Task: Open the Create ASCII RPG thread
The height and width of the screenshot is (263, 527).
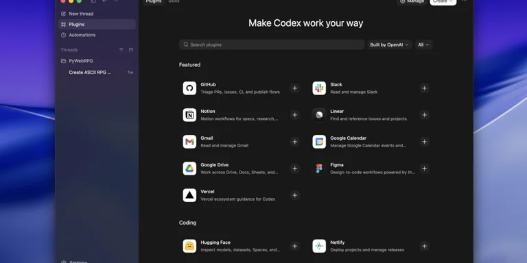Action: point(97,73)
